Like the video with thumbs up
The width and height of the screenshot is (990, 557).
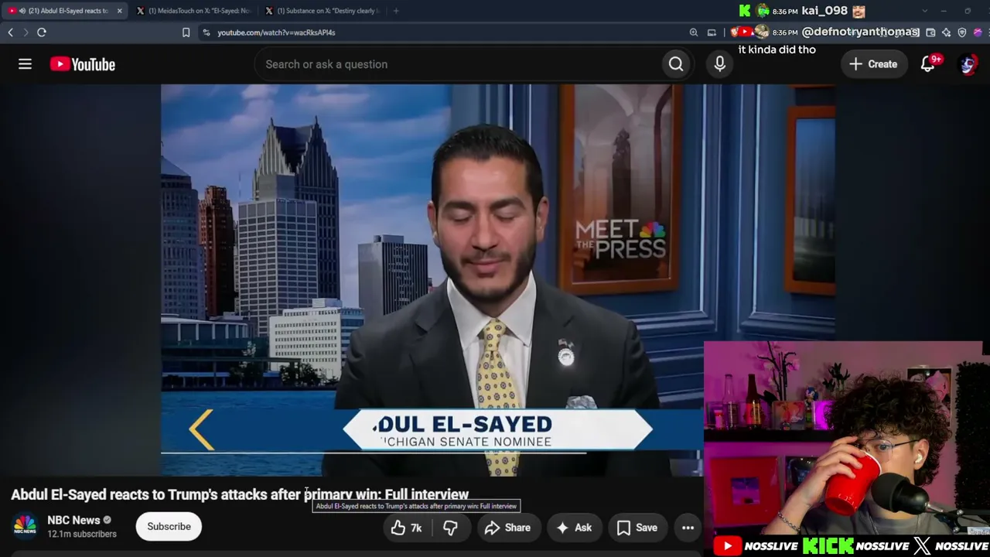407,528
